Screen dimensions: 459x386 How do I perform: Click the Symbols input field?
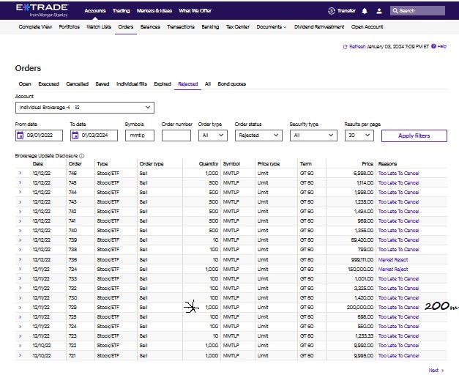(x=140, y=136)
